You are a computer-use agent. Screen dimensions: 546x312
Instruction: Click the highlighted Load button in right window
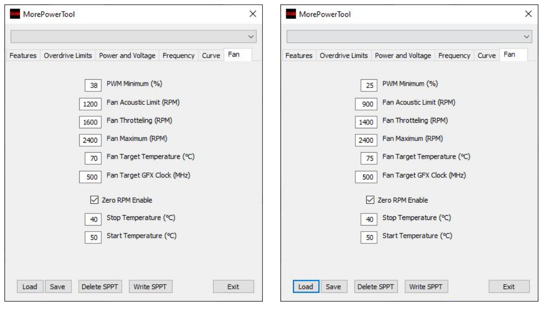click(x=305, y=286)
